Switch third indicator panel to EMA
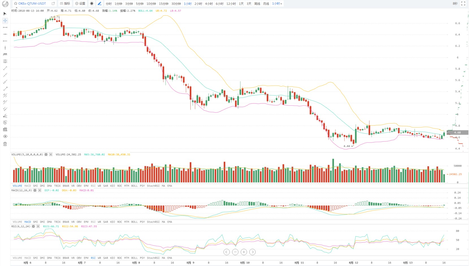 click(170, 258)
